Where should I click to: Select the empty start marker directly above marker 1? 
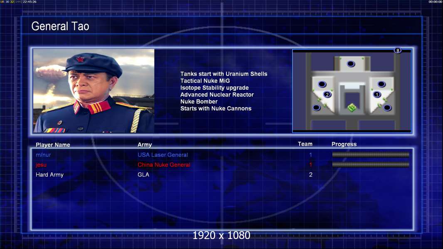point(381,84)
